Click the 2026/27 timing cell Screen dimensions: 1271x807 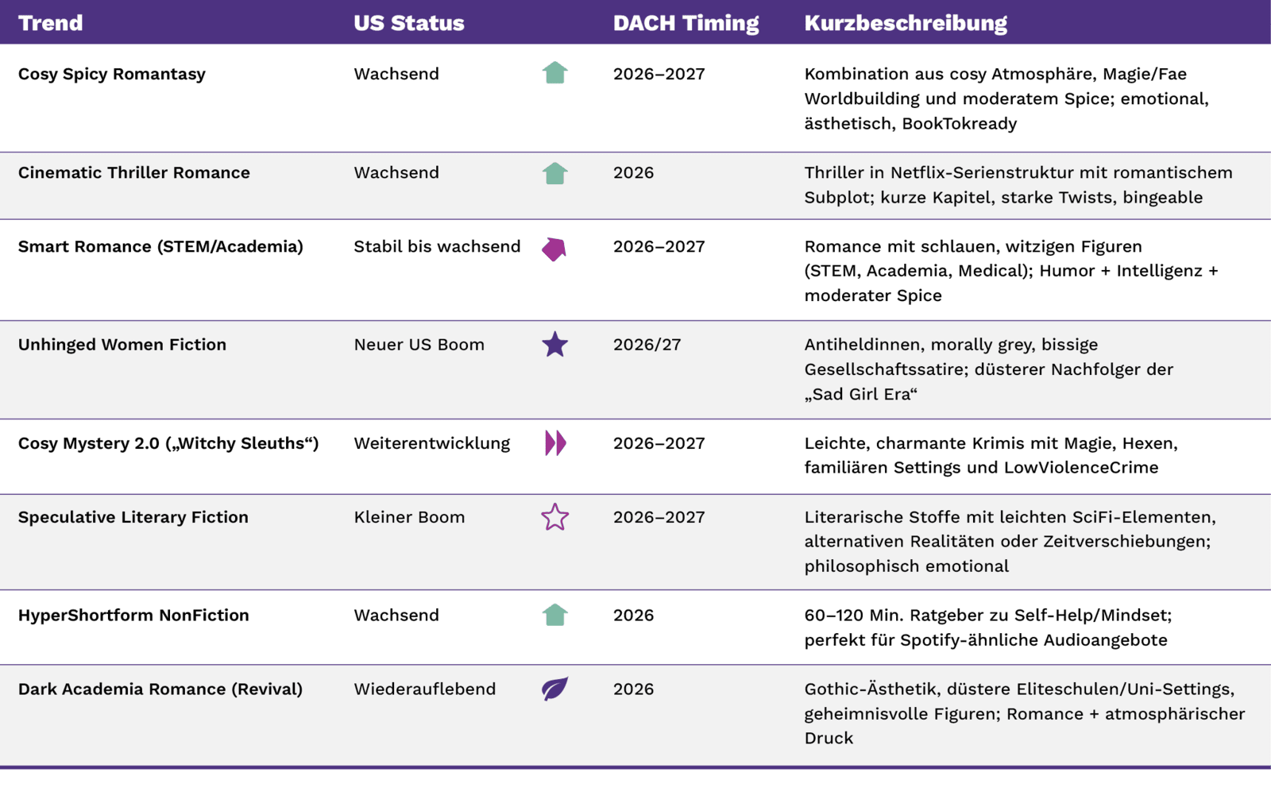tap(647, 345)
